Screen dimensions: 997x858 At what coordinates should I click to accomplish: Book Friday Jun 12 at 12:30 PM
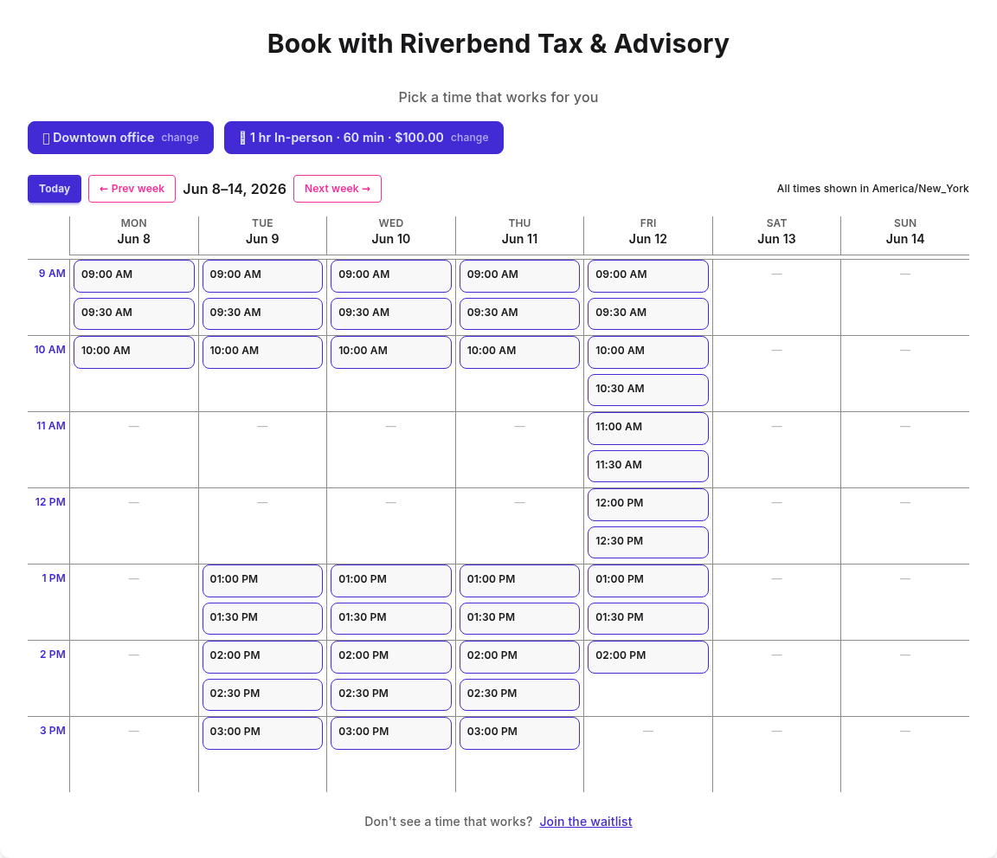pyautogui.click(x=648, y=543)
